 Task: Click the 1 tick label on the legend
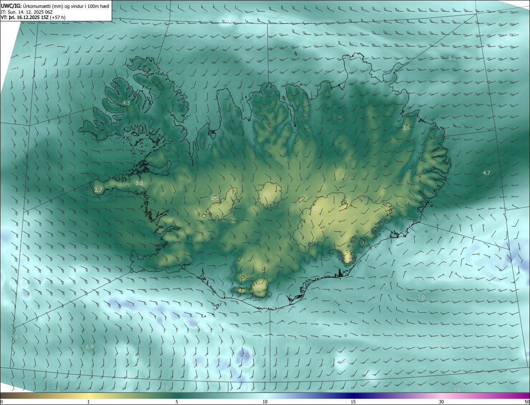pos(89,402)
